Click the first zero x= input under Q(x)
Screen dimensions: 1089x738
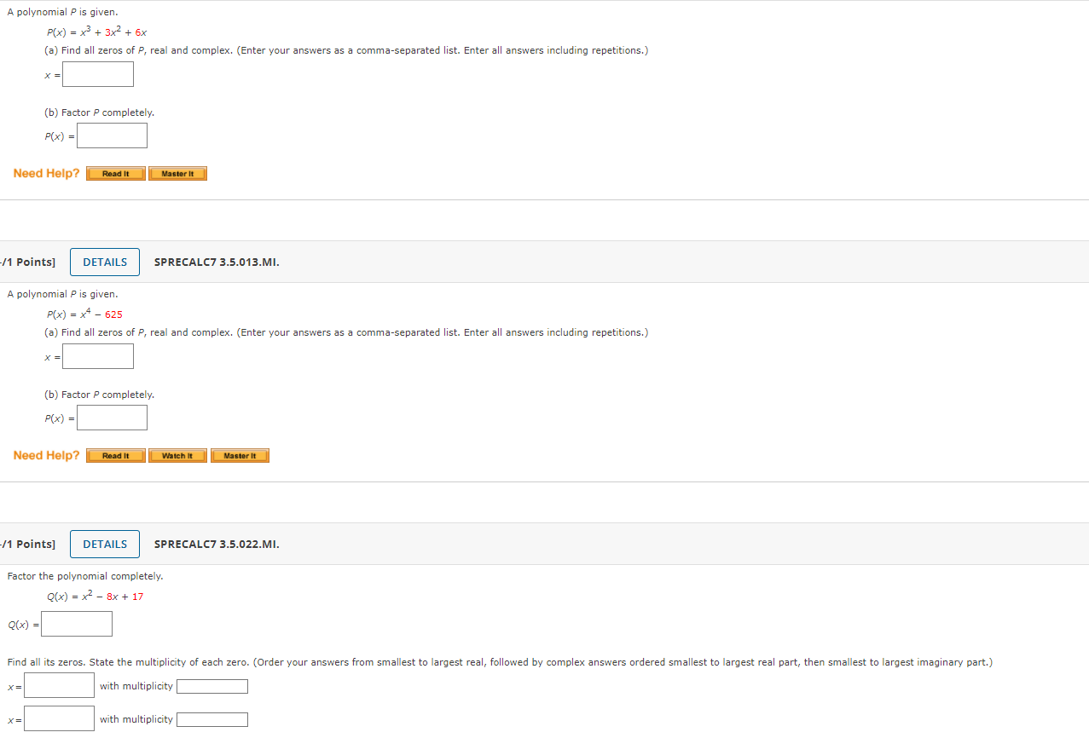[59, 685]
